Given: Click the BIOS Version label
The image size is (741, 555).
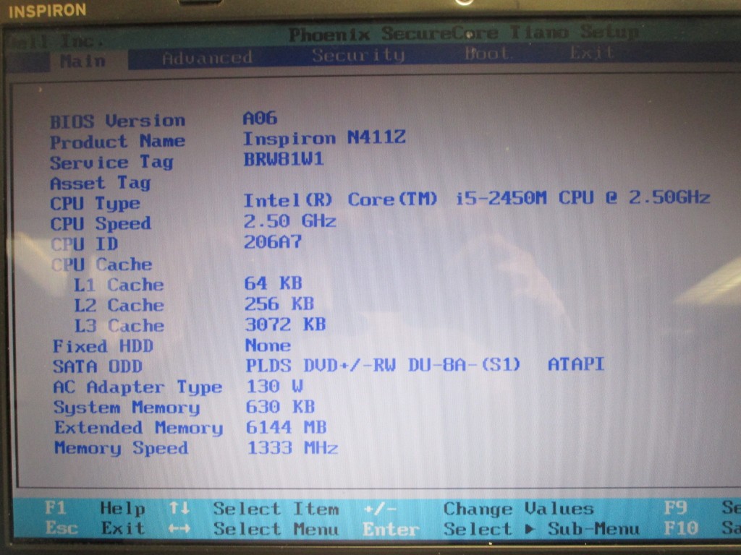Looking at the screenshot, I should coord(118,121).
